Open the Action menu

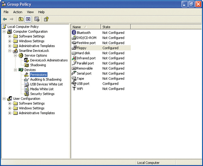point(18,12)
